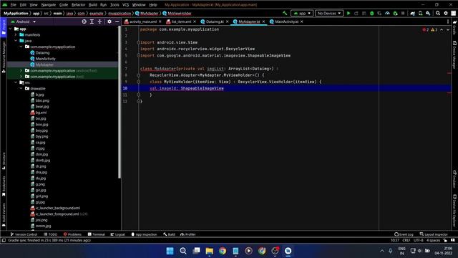The height and width of the screenshot is (258, 458).
Task: Open the Gradle side panel
Action: coord(454,27)
